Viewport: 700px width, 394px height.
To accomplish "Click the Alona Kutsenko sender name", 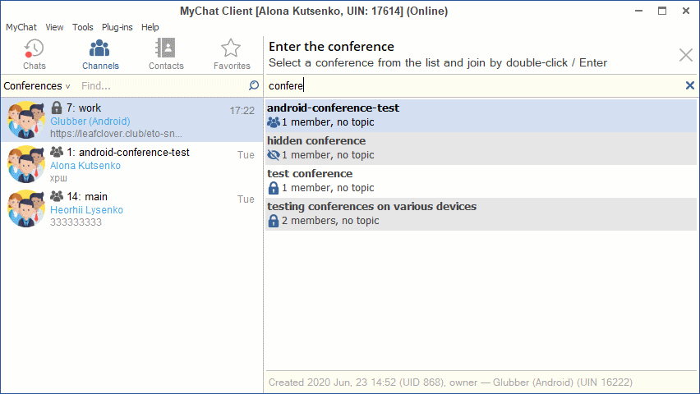I will [x=85, y=166].
